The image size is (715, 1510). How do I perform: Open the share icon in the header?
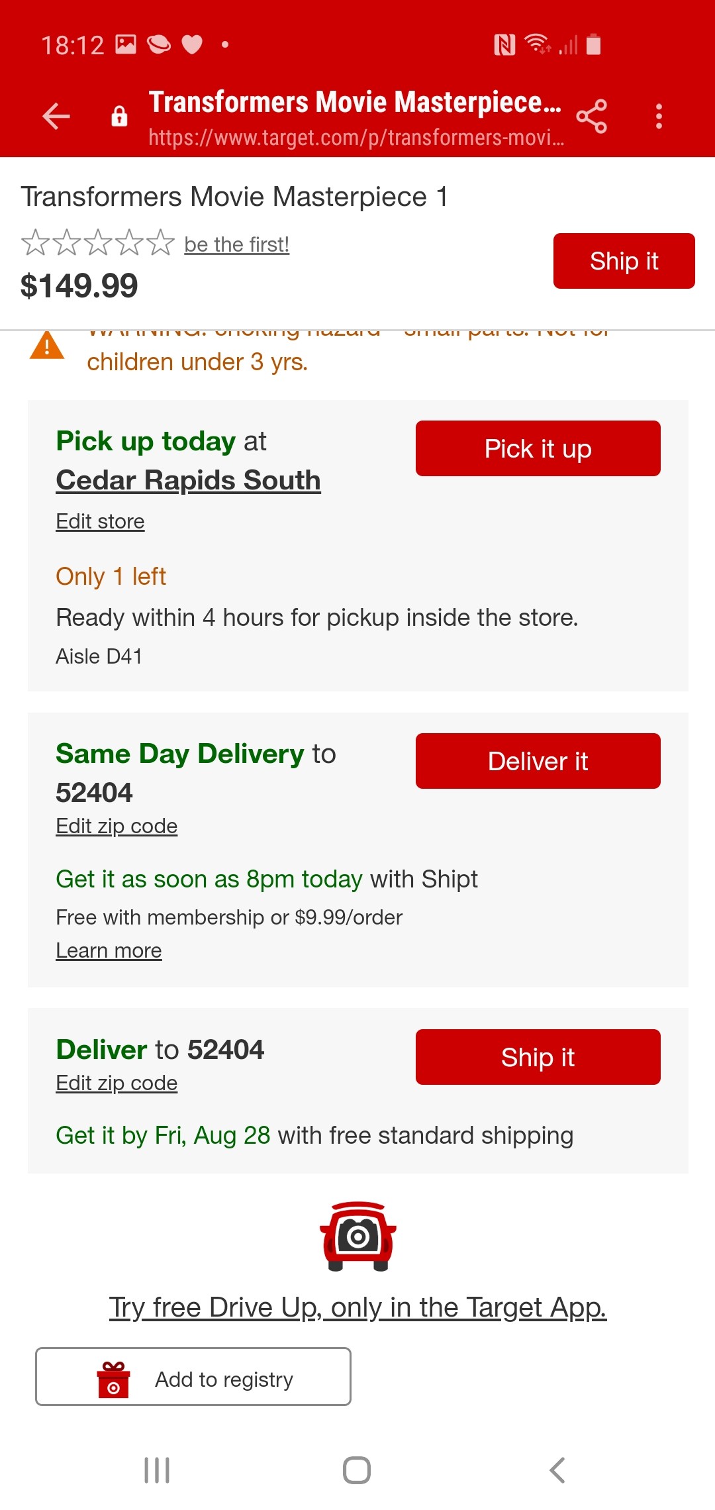click(591, 117)
